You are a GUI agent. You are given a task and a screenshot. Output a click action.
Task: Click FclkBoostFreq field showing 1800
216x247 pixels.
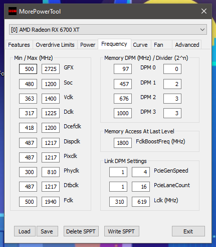[x=123, y=143]
